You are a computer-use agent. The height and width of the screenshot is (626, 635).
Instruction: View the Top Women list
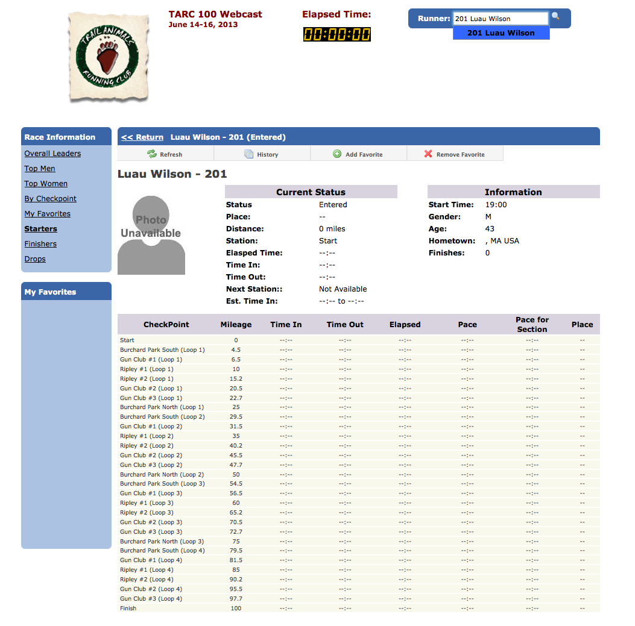tap(46, 184)
